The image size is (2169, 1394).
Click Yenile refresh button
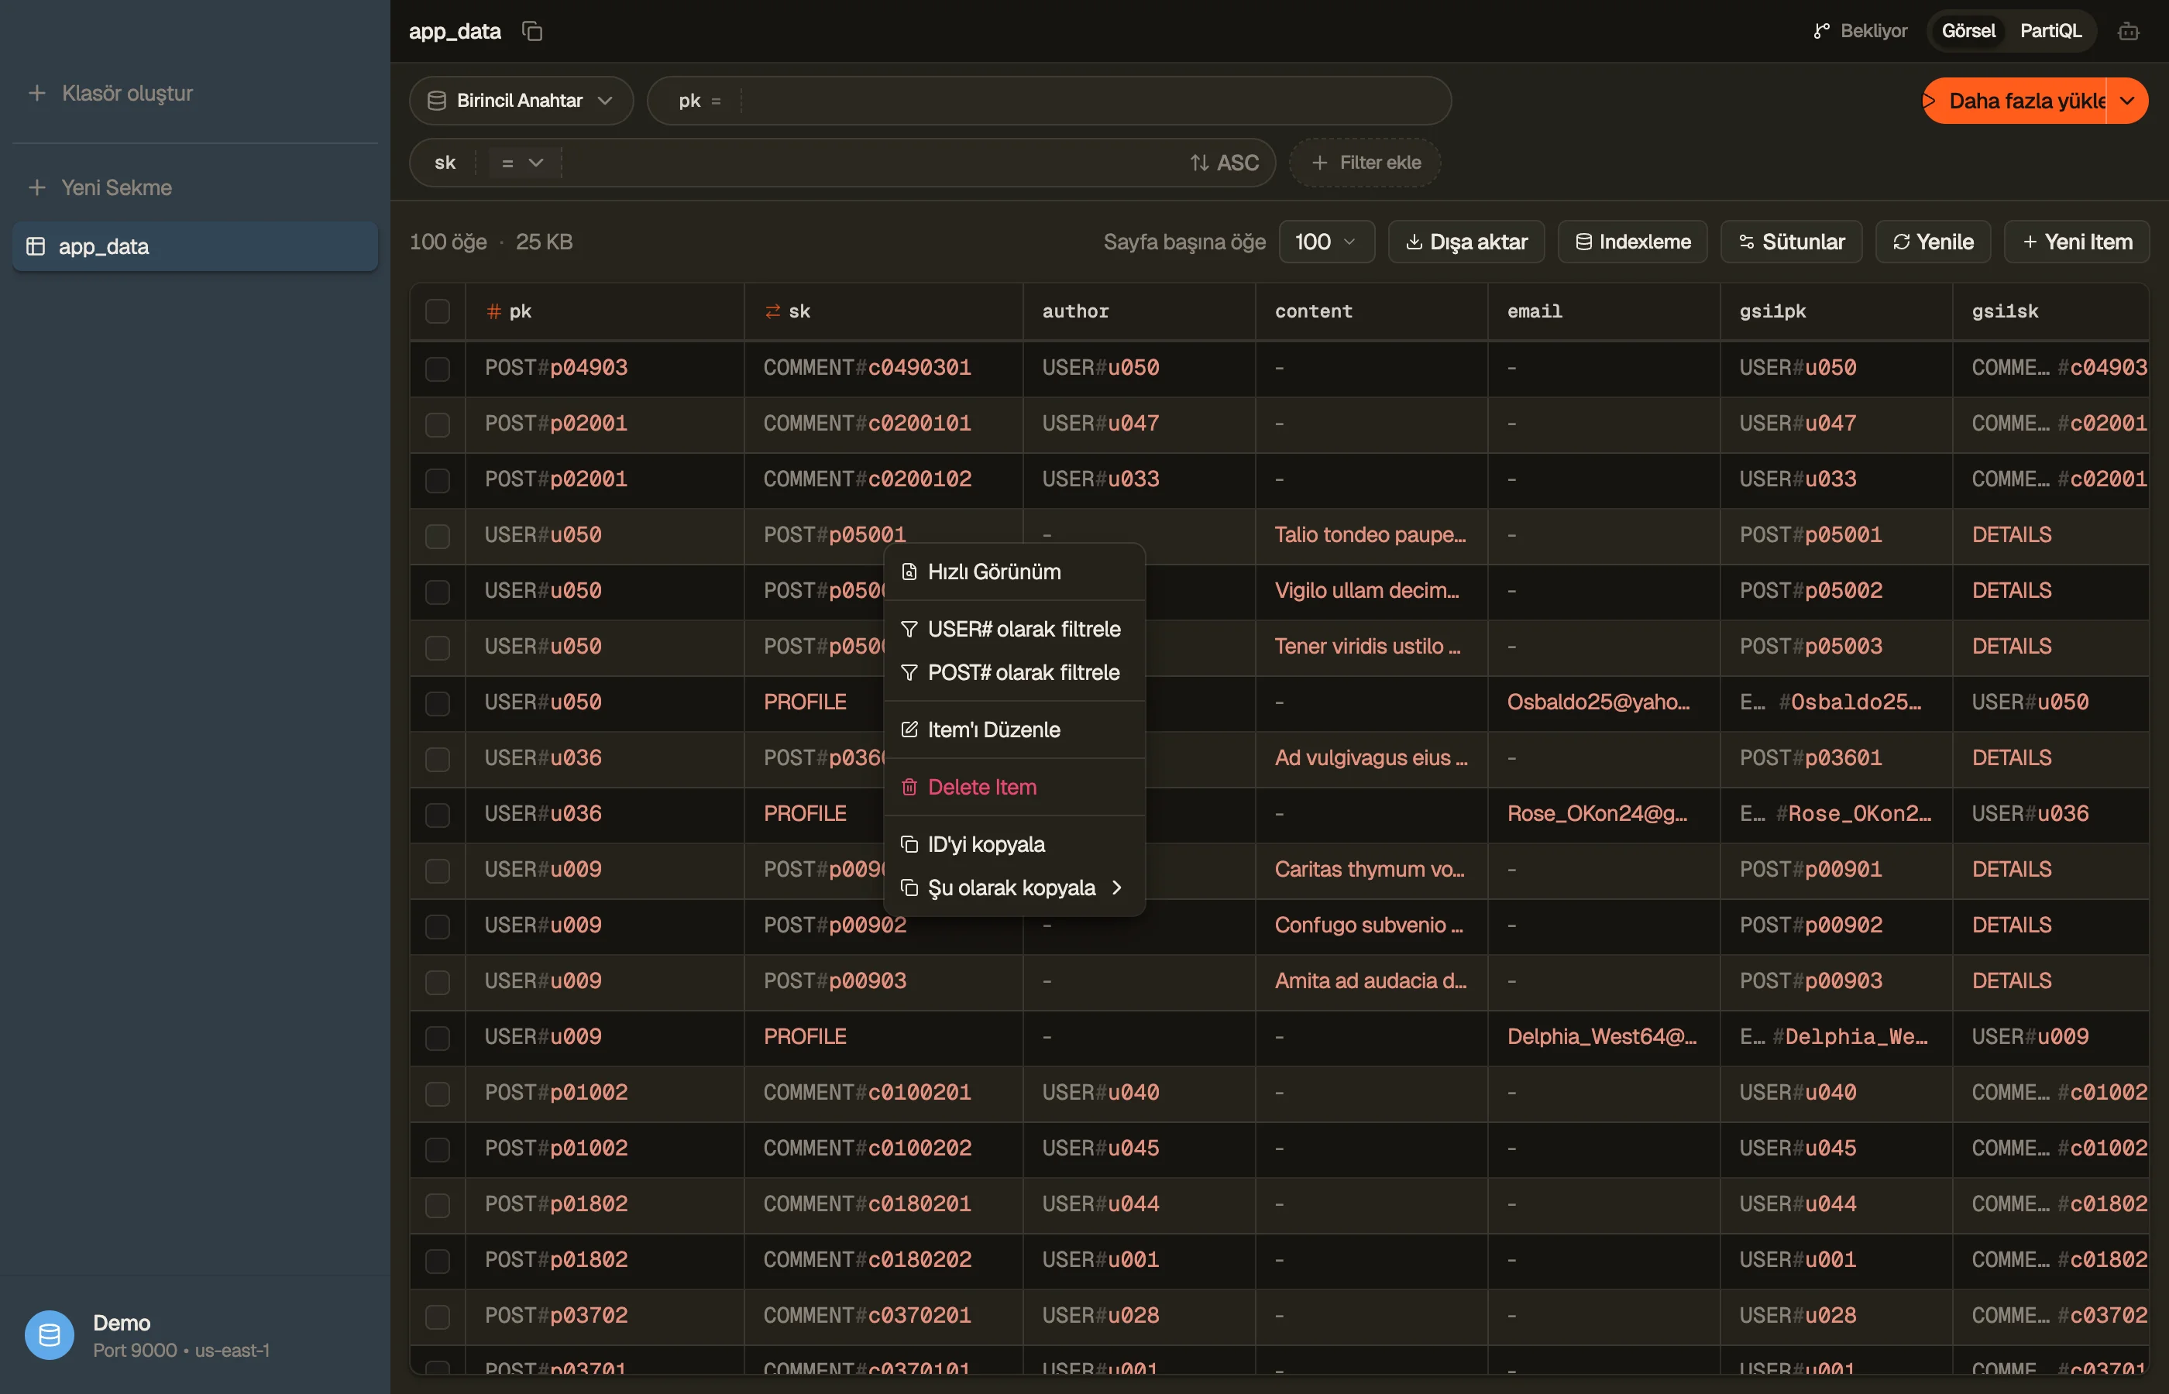[x=1933, y=242]
